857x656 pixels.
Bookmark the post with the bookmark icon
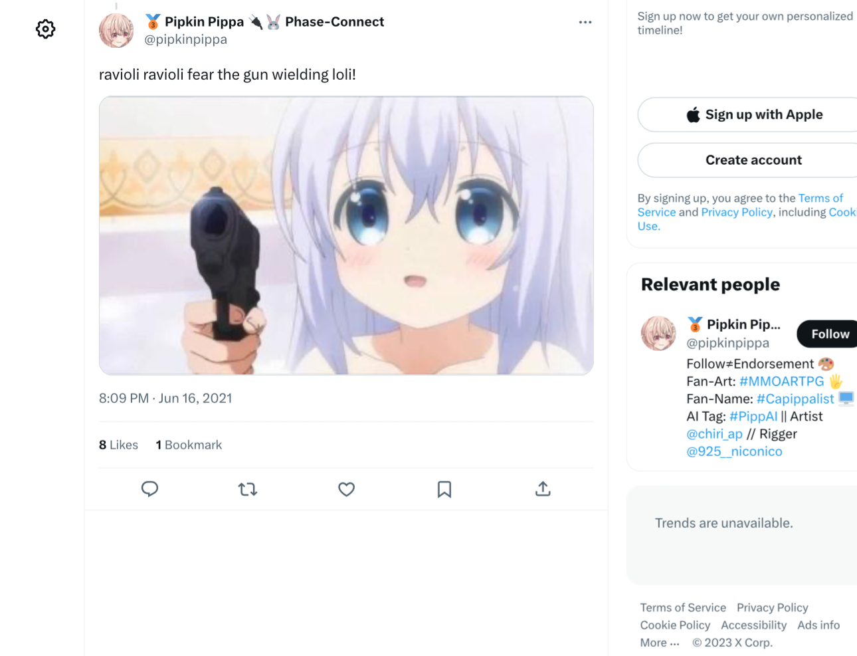[444, 489]
